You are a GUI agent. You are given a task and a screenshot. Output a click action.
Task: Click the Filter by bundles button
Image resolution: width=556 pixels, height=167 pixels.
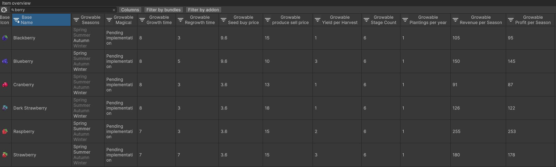164,10
